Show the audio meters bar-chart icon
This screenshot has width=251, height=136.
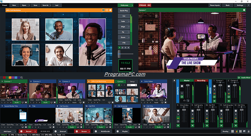coord(237,131)
